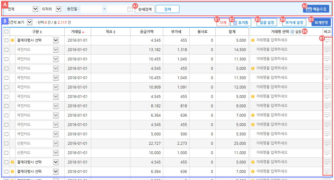Check the row with total 9,000
The image size is (334, 180).
[6, 106]
